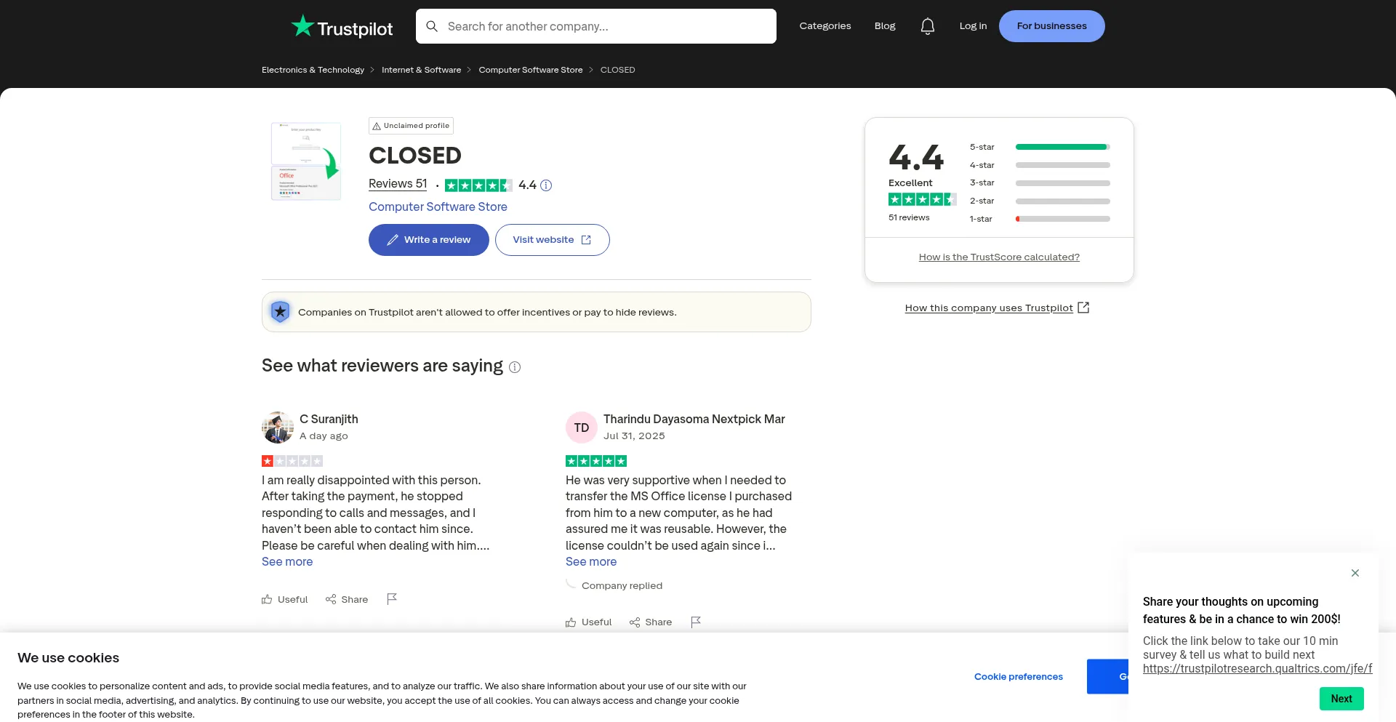The height and width of the screenshot is (722, 1396).
Task: Click the search magnifier icon
Action: [432, 26]
